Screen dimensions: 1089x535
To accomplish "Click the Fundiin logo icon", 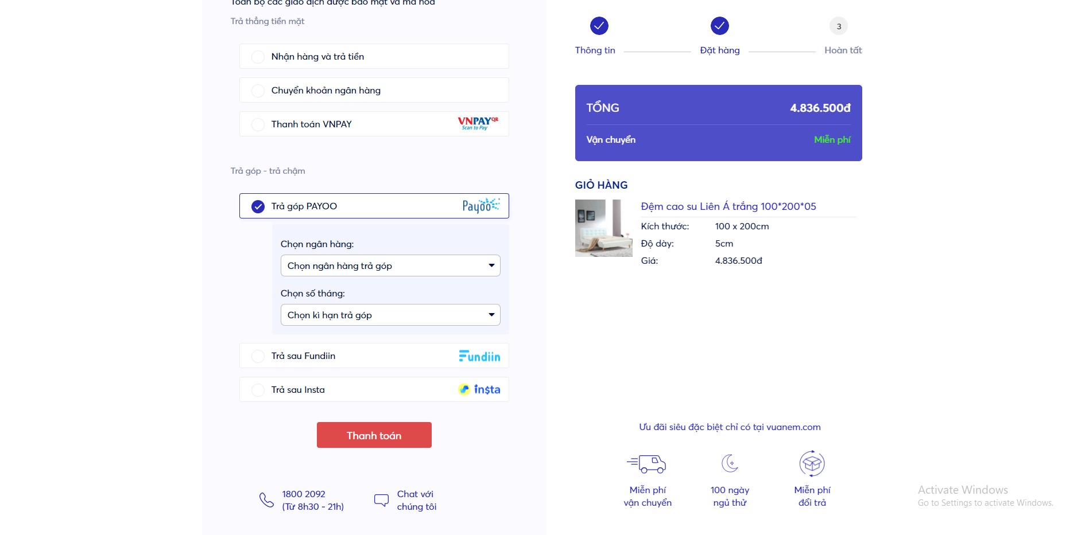I will click(479, 356).
